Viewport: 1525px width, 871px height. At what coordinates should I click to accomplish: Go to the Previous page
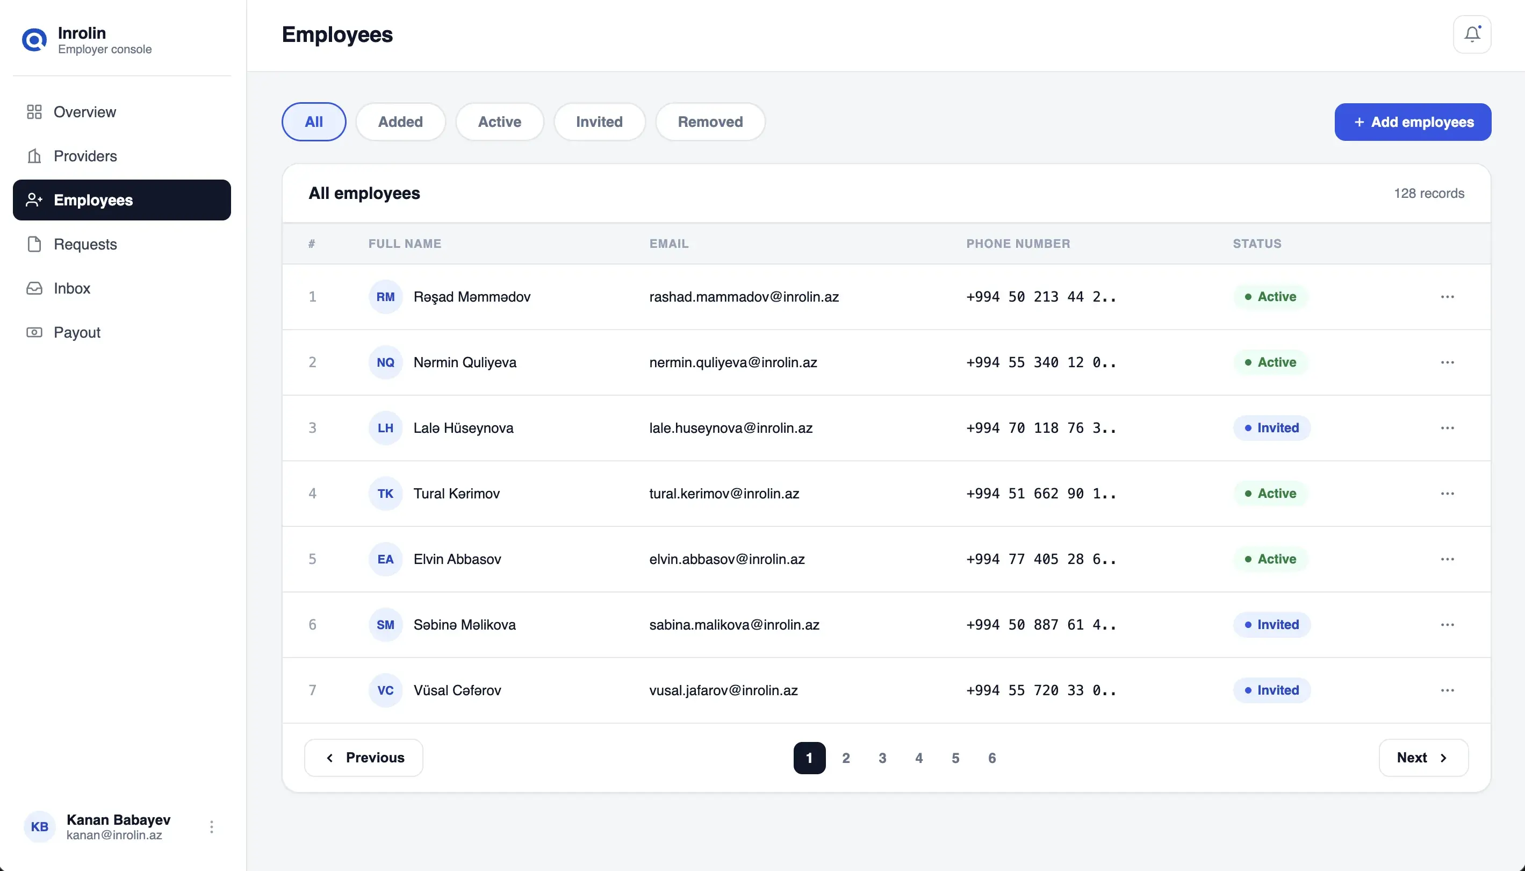(363, 758)
